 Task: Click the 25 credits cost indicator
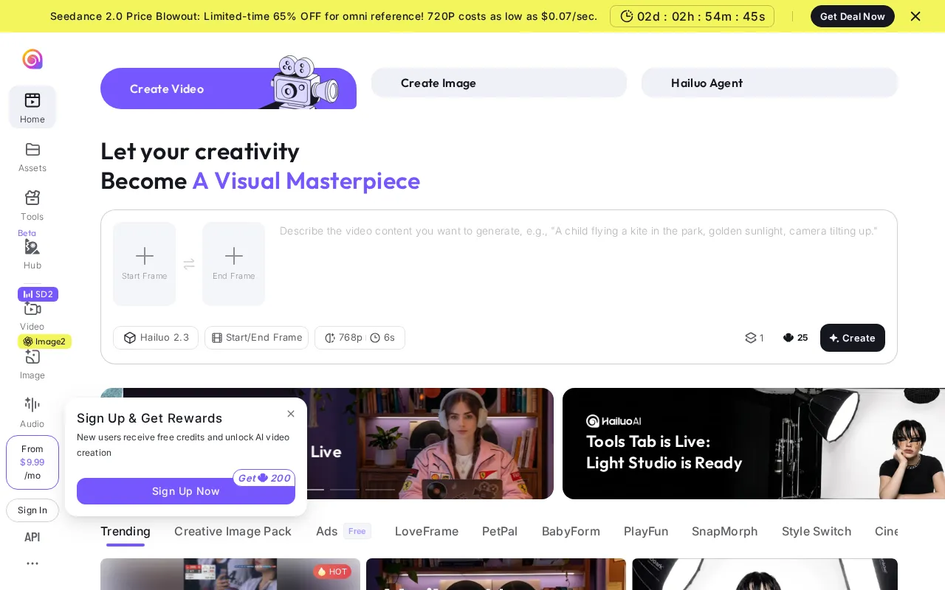coord(796,338)
